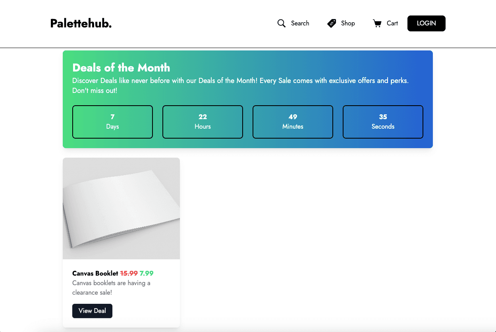496x332 pixels.
Task: Click the Seconds countdown box
Action: tap(383, 122)
